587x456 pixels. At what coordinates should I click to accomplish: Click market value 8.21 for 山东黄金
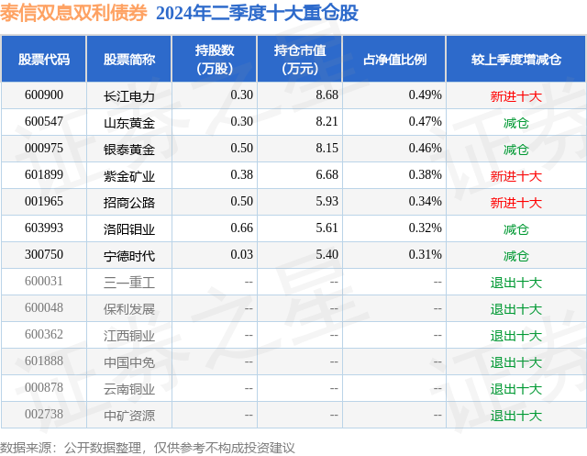[x=327, y=122]
